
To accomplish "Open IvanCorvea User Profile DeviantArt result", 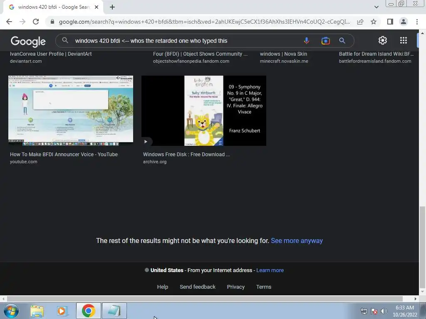I will pyautogui.click(x=51, y=54).
